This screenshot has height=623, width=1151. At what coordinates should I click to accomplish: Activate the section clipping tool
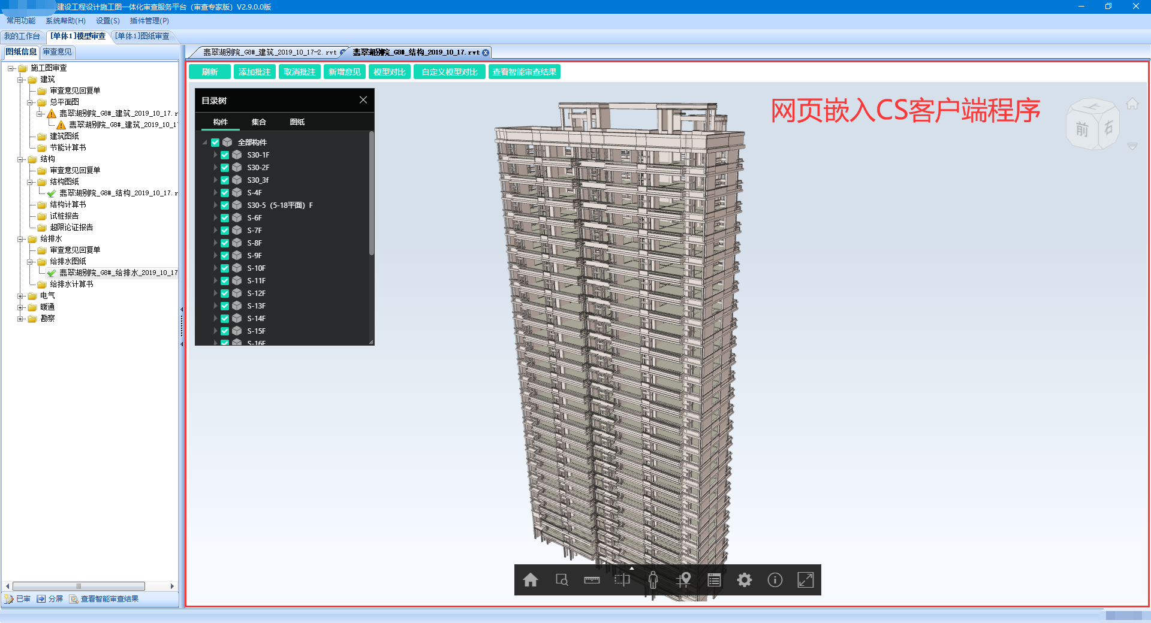coord(622,580)
